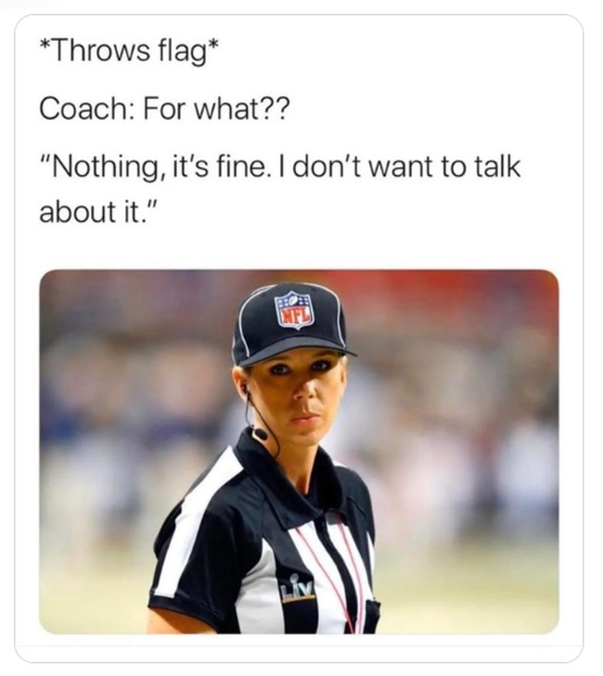
Task: Click the earpiece in the referee's ear
Action: coord(245,391)
